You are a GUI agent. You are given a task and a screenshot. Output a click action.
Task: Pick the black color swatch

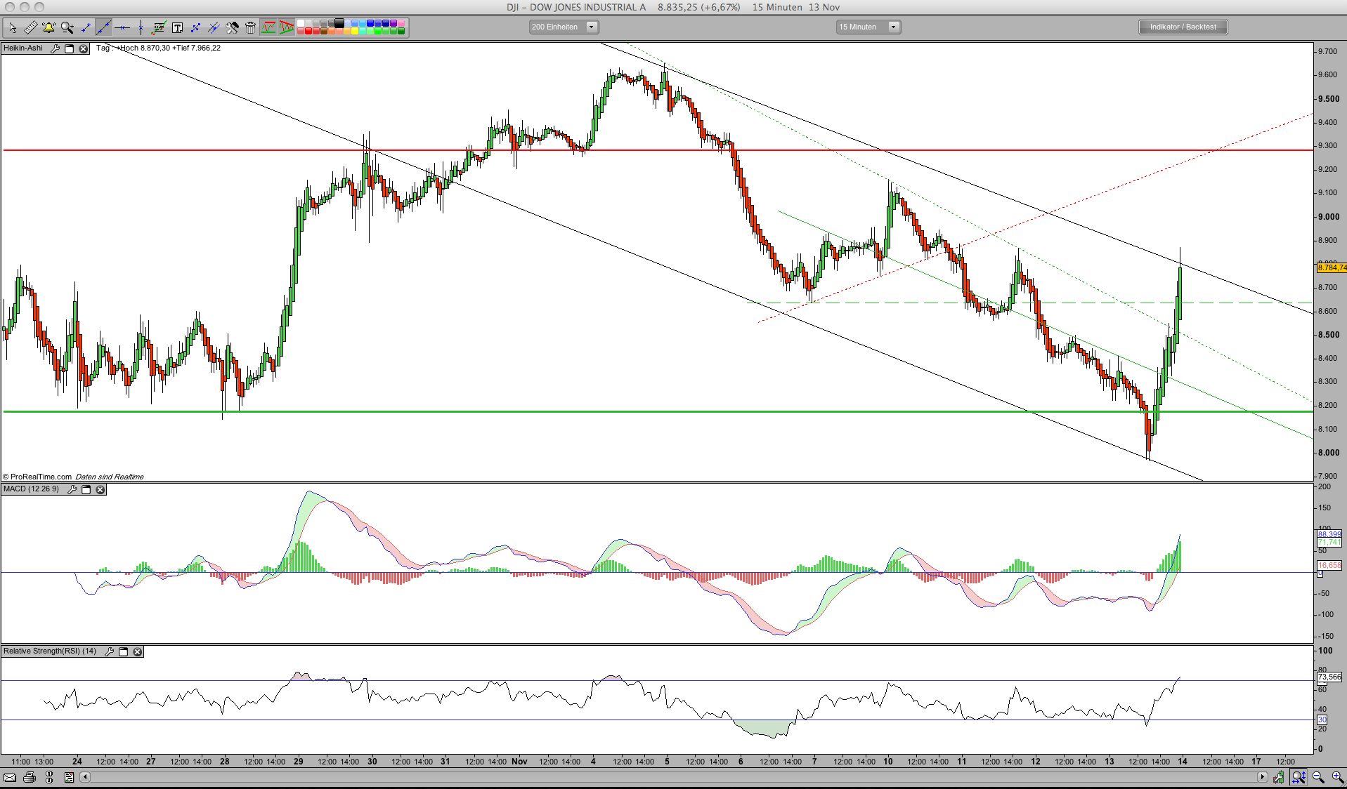339,23
